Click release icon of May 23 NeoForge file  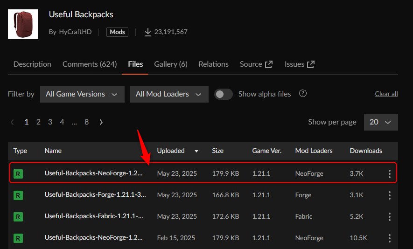pyautogui.click(x=18, y=174)
